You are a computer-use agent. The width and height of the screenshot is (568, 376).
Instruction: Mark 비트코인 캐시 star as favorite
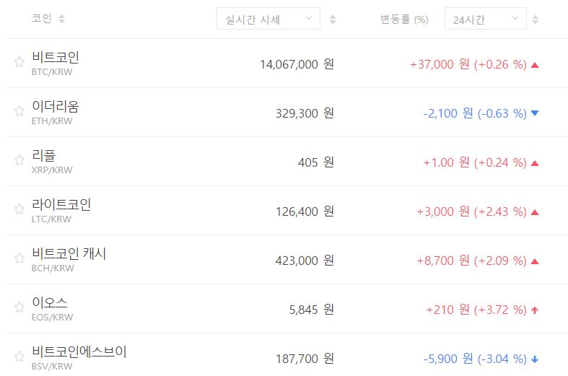(x=19, y=259)
